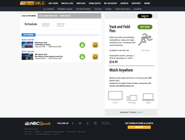Select CYCLING in the sub-navigation
The height and width of the screenshot is (140, 185).
(x=98, y=9)
